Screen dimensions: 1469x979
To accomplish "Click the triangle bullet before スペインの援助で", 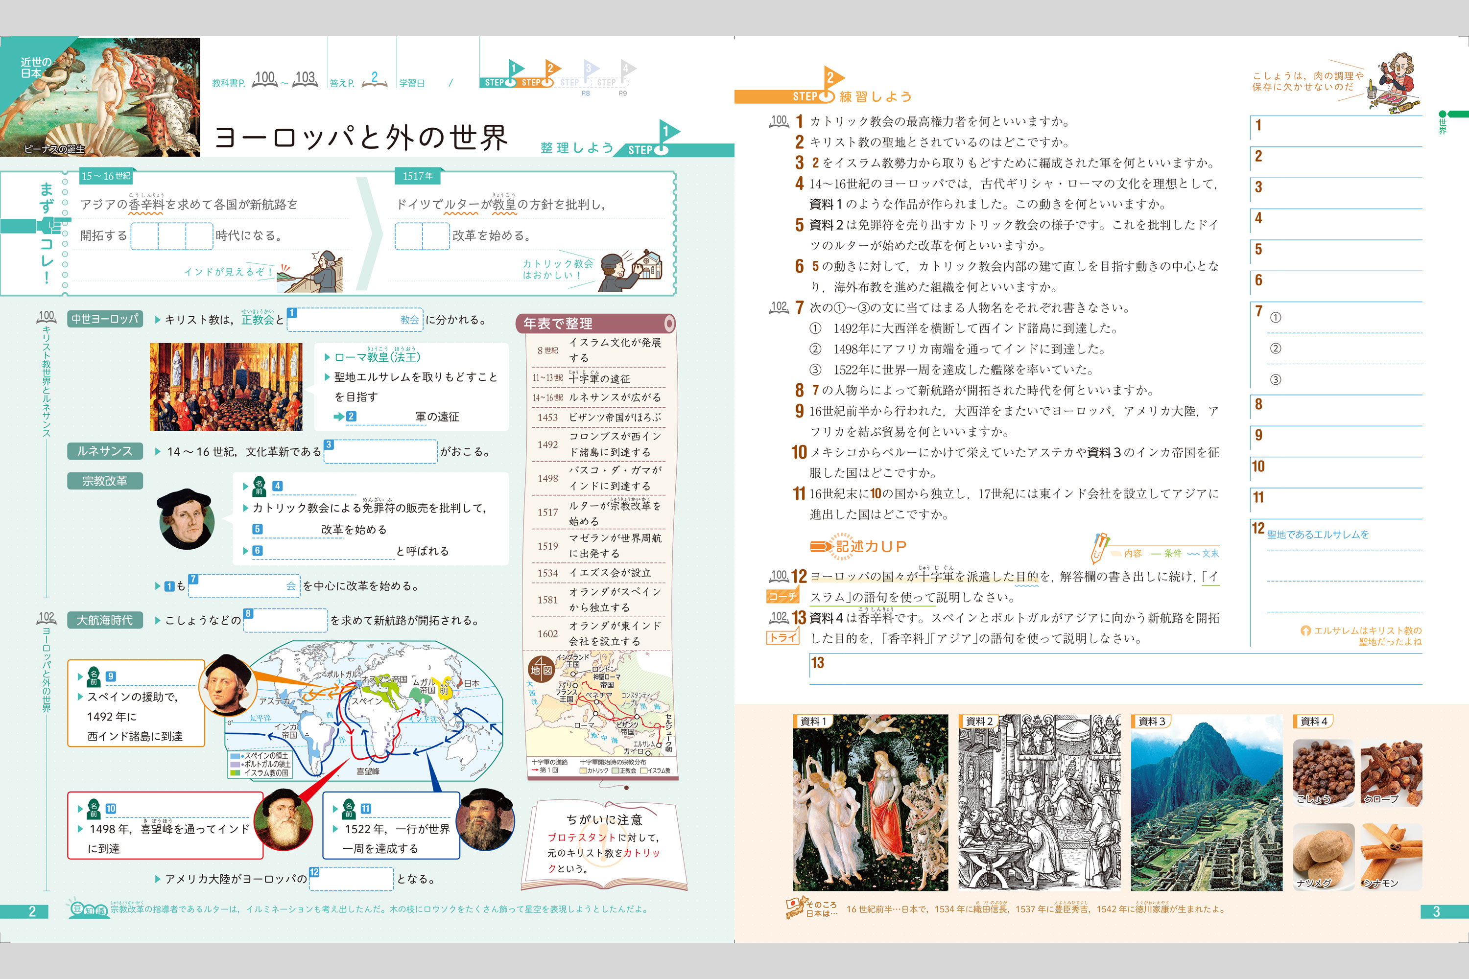I will [x=80, y=697].
